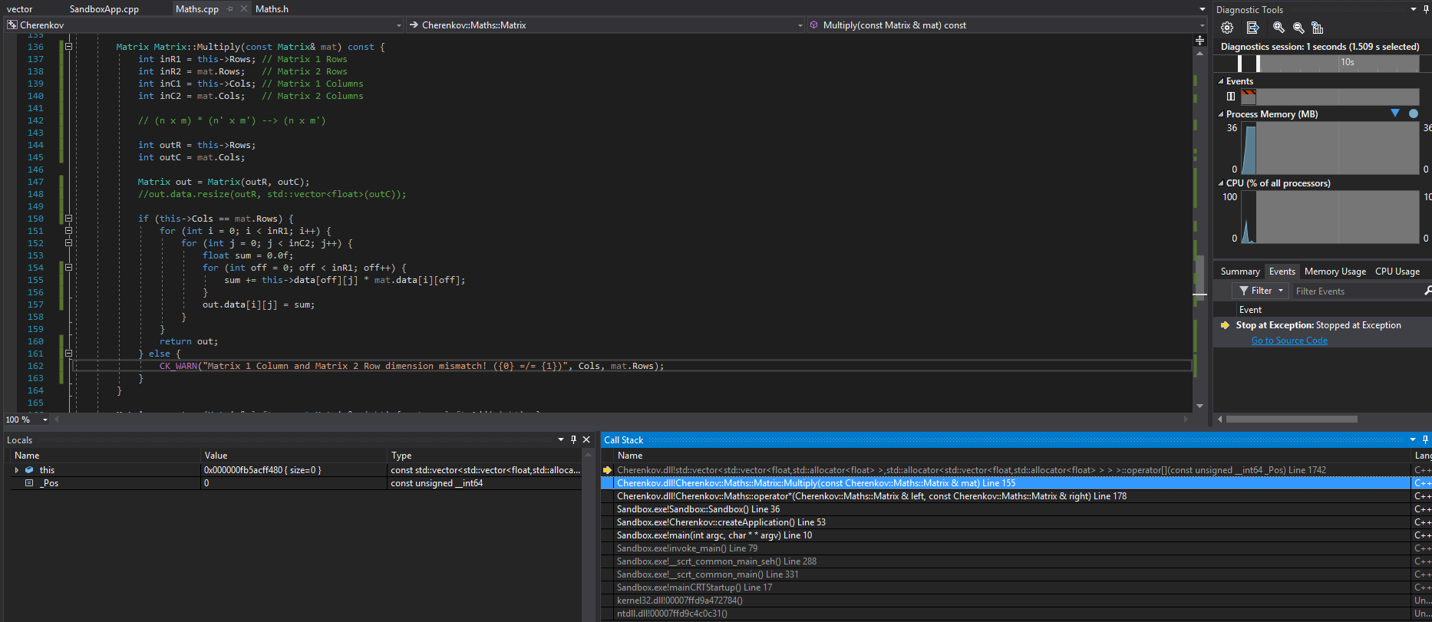Collapse the if block at line 150
The width and height of the screenshot is (1432, 622).
[68, 219]
